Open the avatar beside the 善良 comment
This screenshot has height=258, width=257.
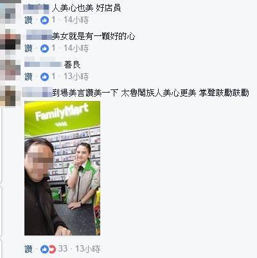click(x=10, y=70)
